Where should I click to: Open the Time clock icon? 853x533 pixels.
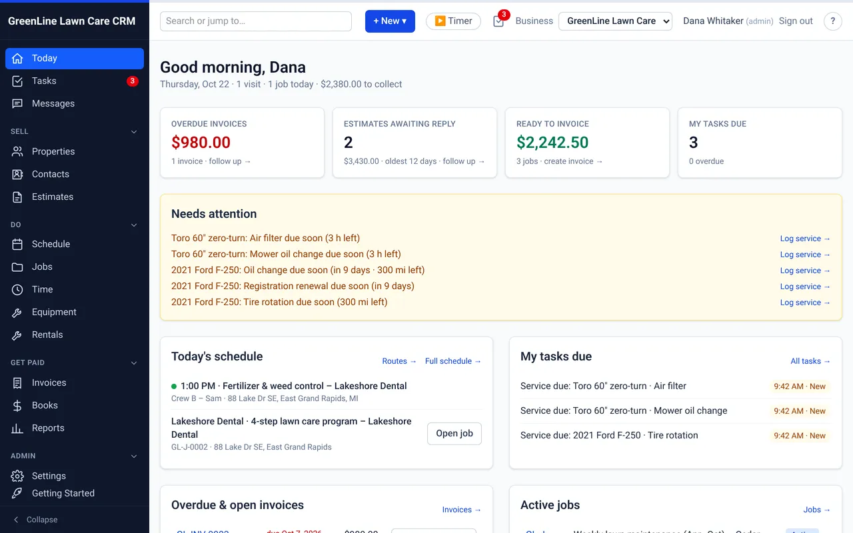(x=18, y=290)
